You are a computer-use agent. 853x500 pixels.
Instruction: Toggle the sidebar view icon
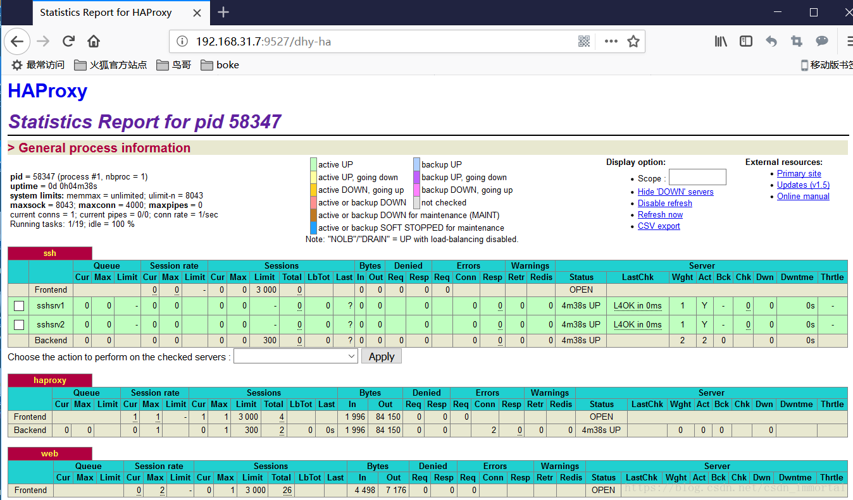pos(746,41)
